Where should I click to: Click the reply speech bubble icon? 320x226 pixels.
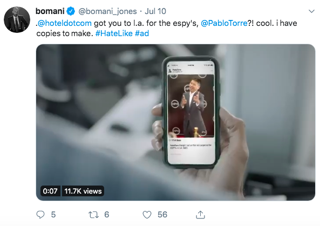coord(40,215)
